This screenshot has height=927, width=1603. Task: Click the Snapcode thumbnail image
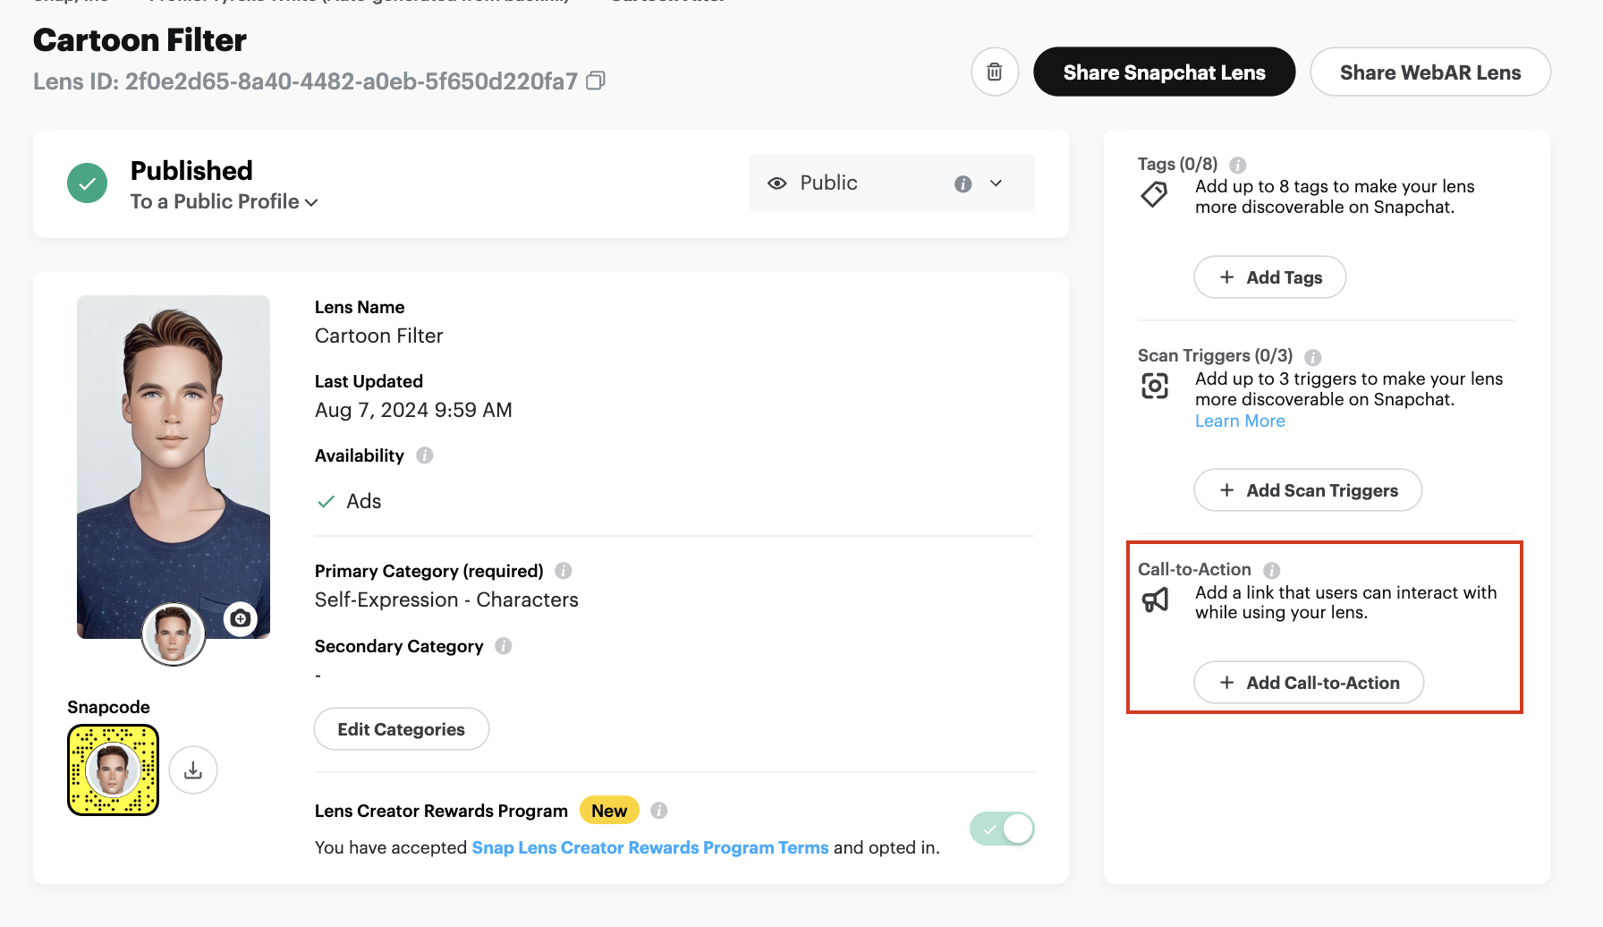click(114, 770)
